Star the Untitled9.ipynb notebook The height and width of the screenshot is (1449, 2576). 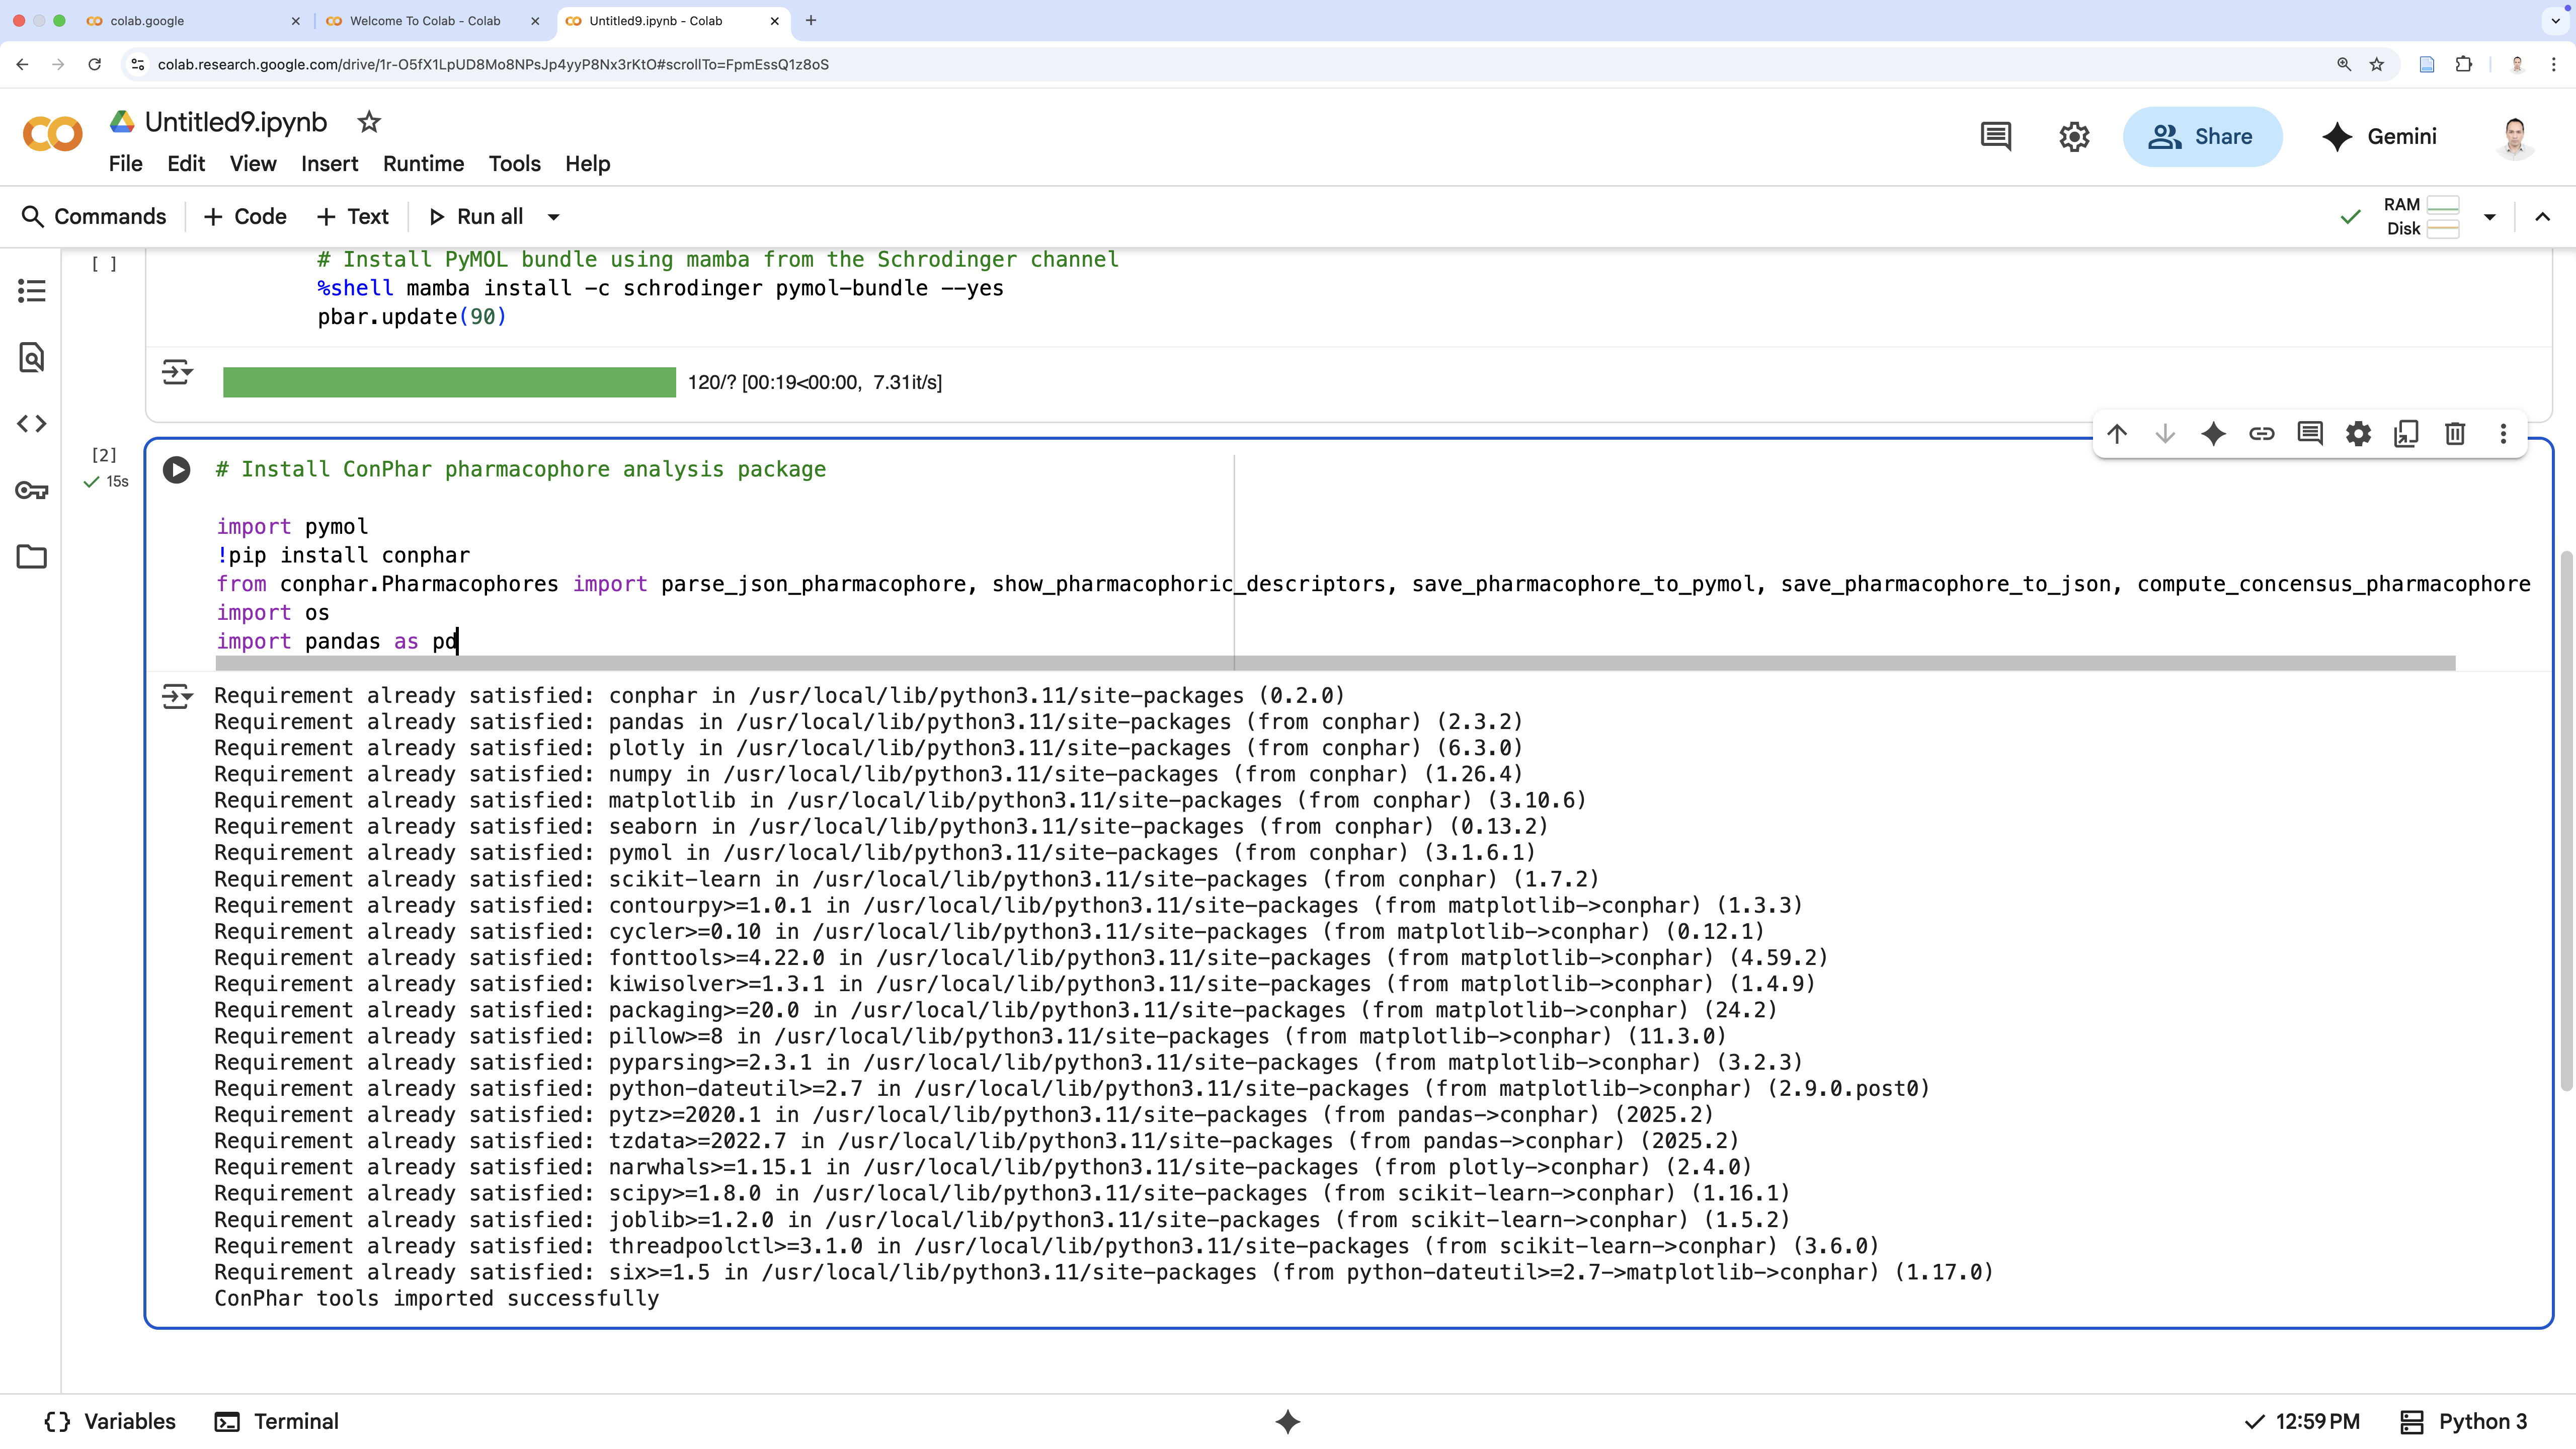[369, 122]
